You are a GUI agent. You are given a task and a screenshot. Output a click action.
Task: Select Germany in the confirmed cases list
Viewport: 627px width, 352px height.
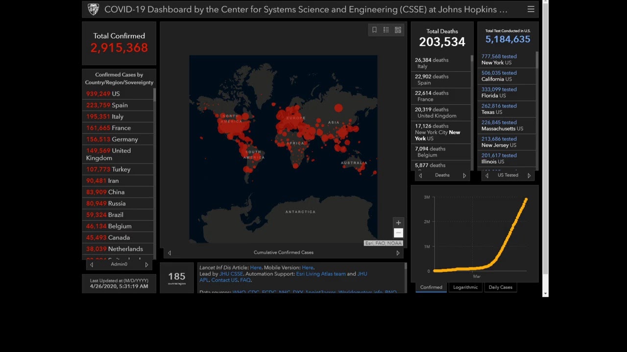click(118, 139)
